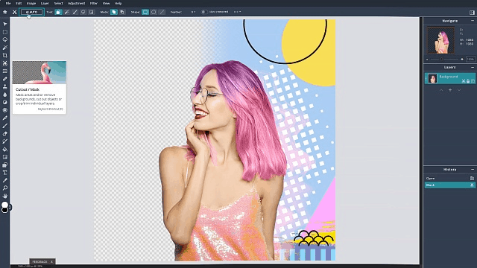This screenshot has width=477, height=268.
Task: Select the Draw mask brush option
Action: 75,12
